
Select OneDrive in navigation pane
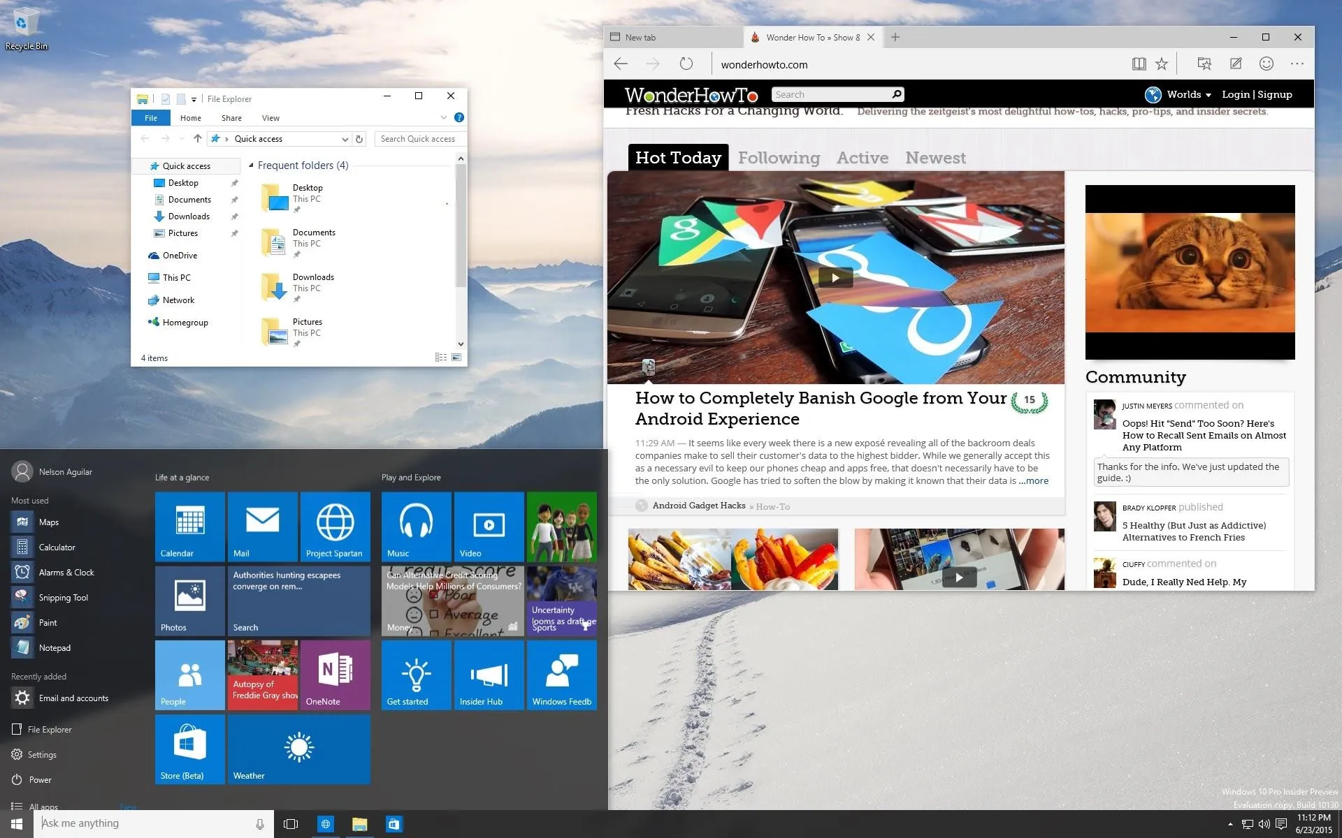[x=180, y=256]
